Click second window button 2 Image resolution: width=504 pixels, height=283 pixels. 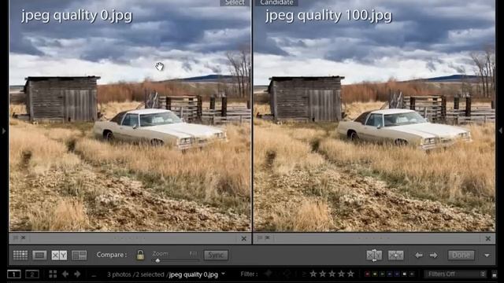[x=31, y=274]
